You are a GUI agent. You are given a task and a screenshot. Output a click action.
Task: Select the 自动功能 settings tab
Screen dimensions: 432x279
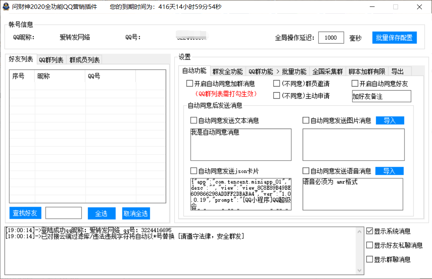(x=194, y=71)
